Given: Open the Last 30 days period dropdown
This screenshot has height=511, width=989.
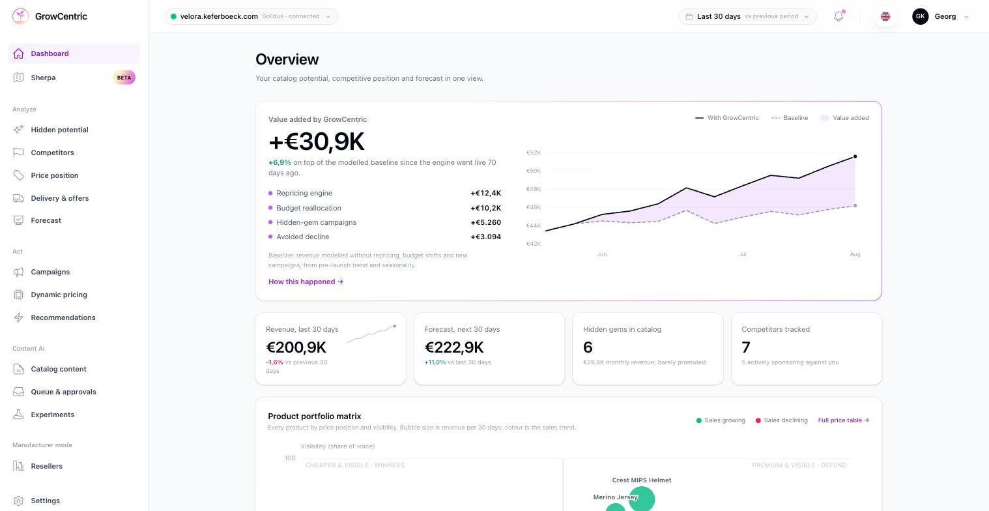Looking at the screenshot, I should click(748, 16).
